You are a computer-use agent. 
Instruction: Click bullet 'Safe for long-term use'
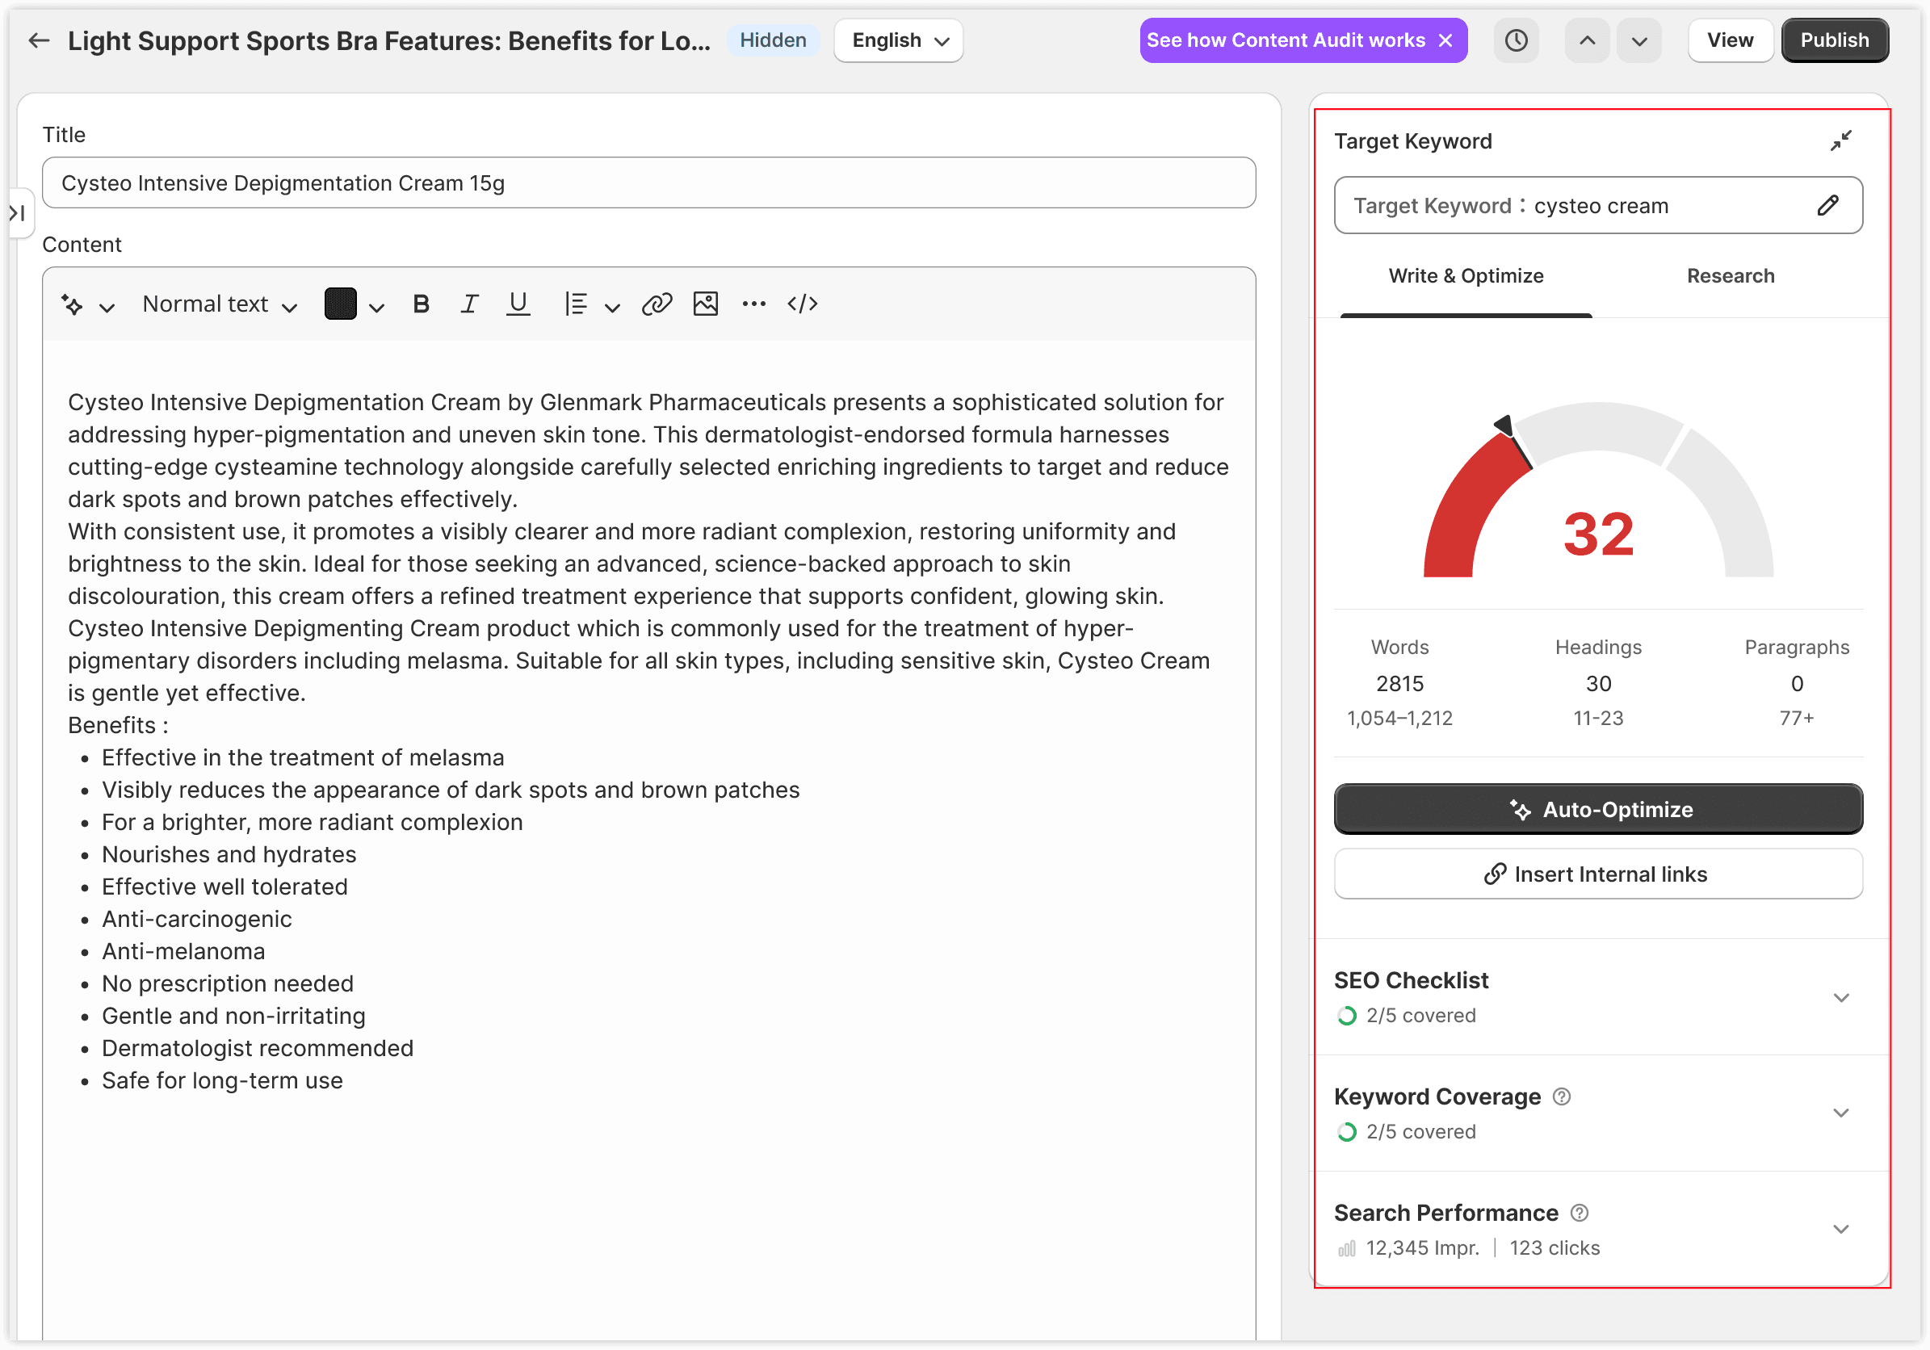[x=222, y=1080]
